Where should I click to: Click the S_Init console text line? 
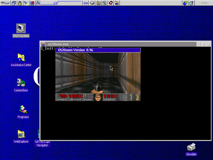click(48, 49)
